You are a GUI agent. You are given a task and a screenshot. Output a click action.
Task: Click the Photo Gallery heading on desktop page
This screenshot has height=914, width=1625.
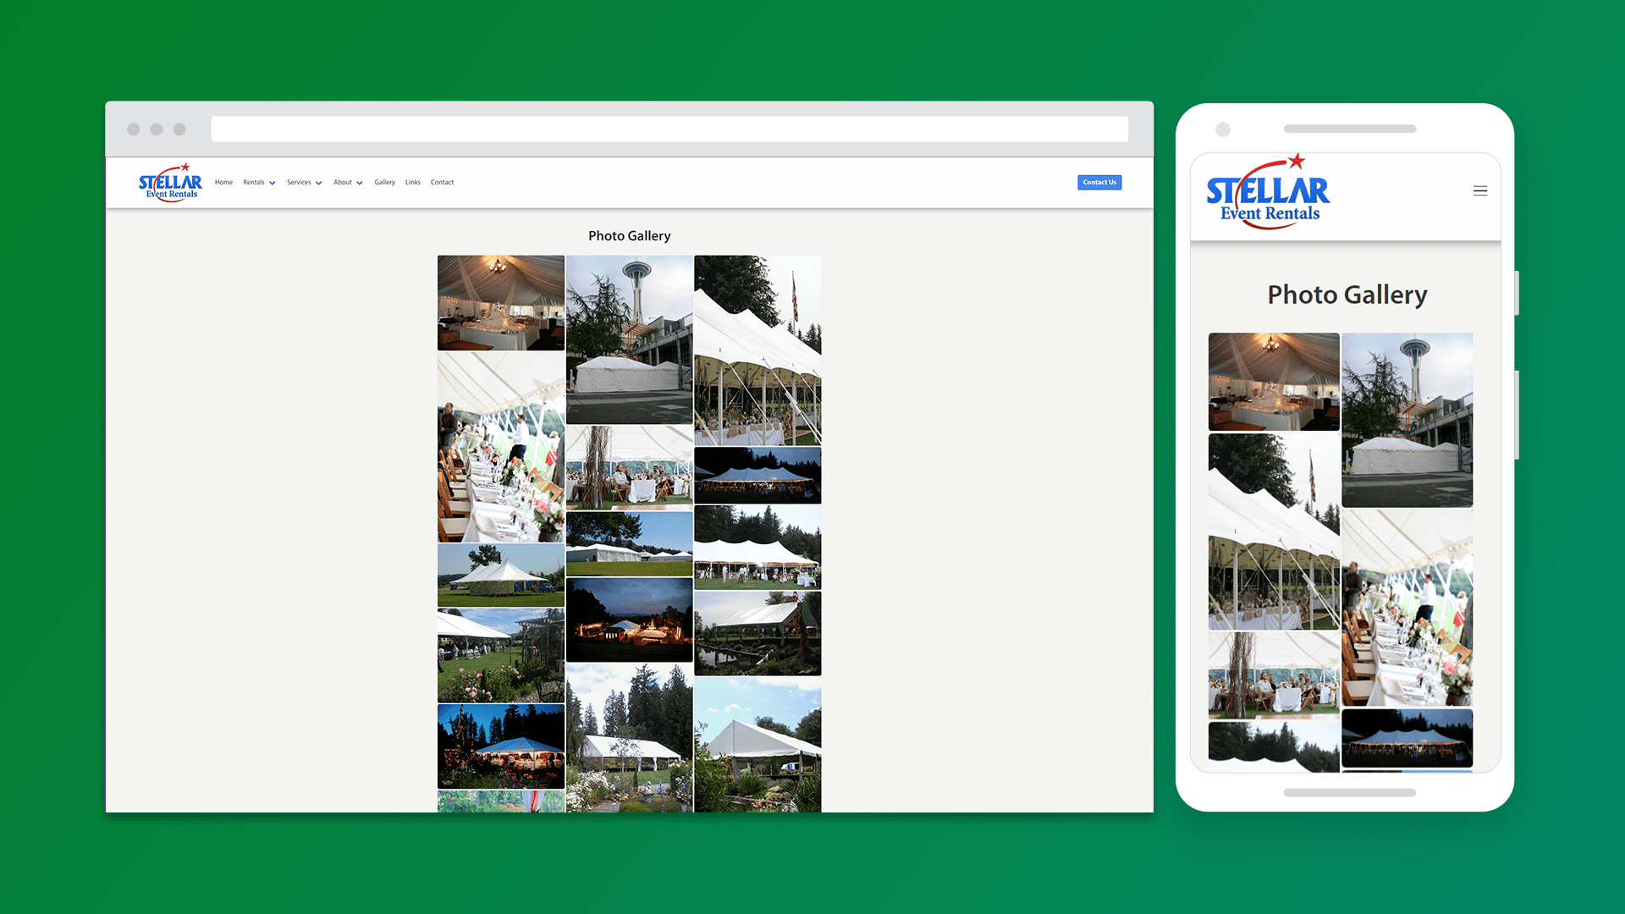[629, 236]
